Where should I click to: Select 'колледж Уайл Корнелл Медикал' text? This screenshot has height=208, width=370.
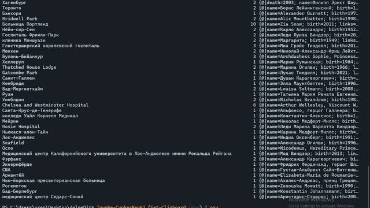pyautogui.click(x=40, y=116)
